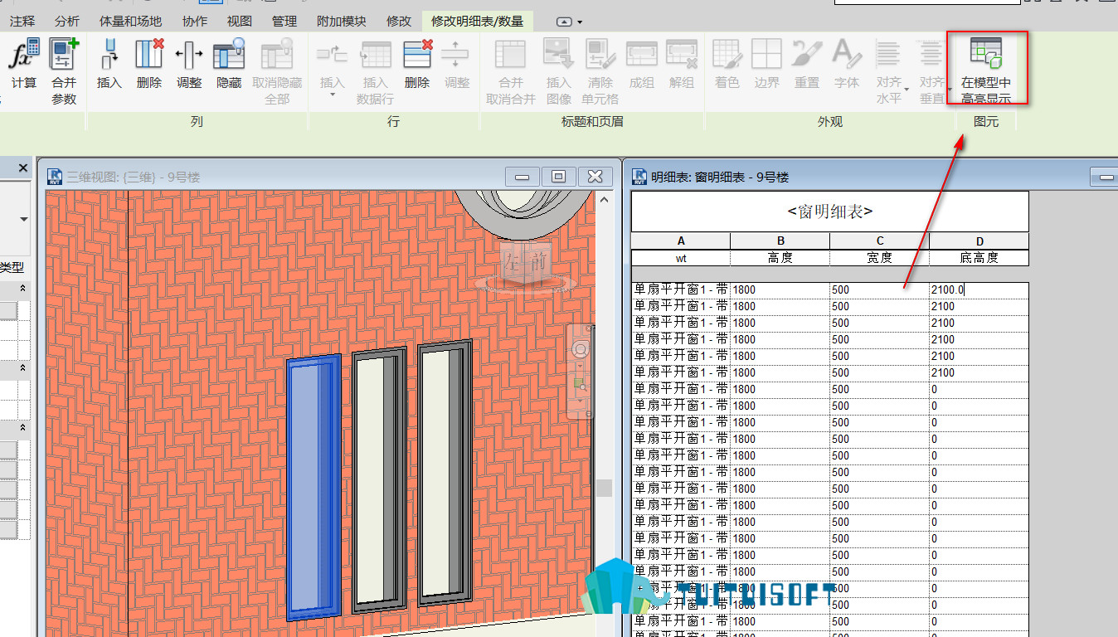
Task: Open the 附加模块 ribbon tab
Action: pos(343,21)
